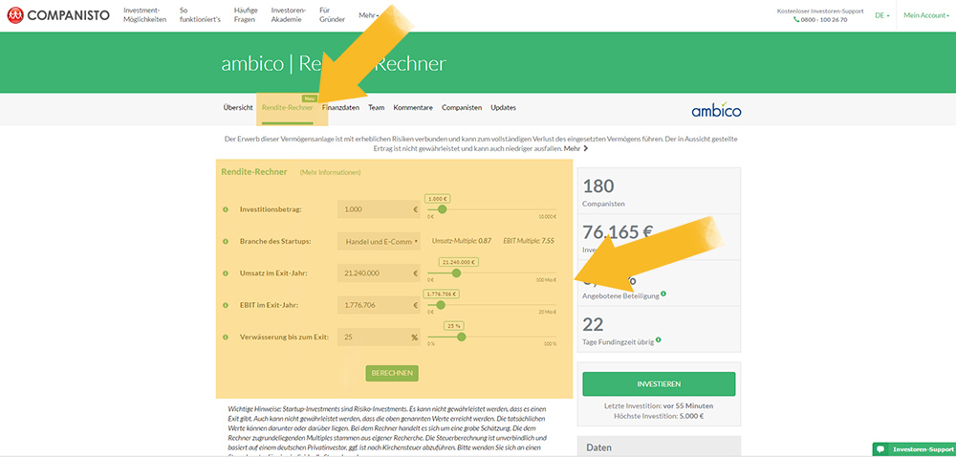Click the green INVESTIEREN button
The image size is (956, 457).
tap(659, 384)
